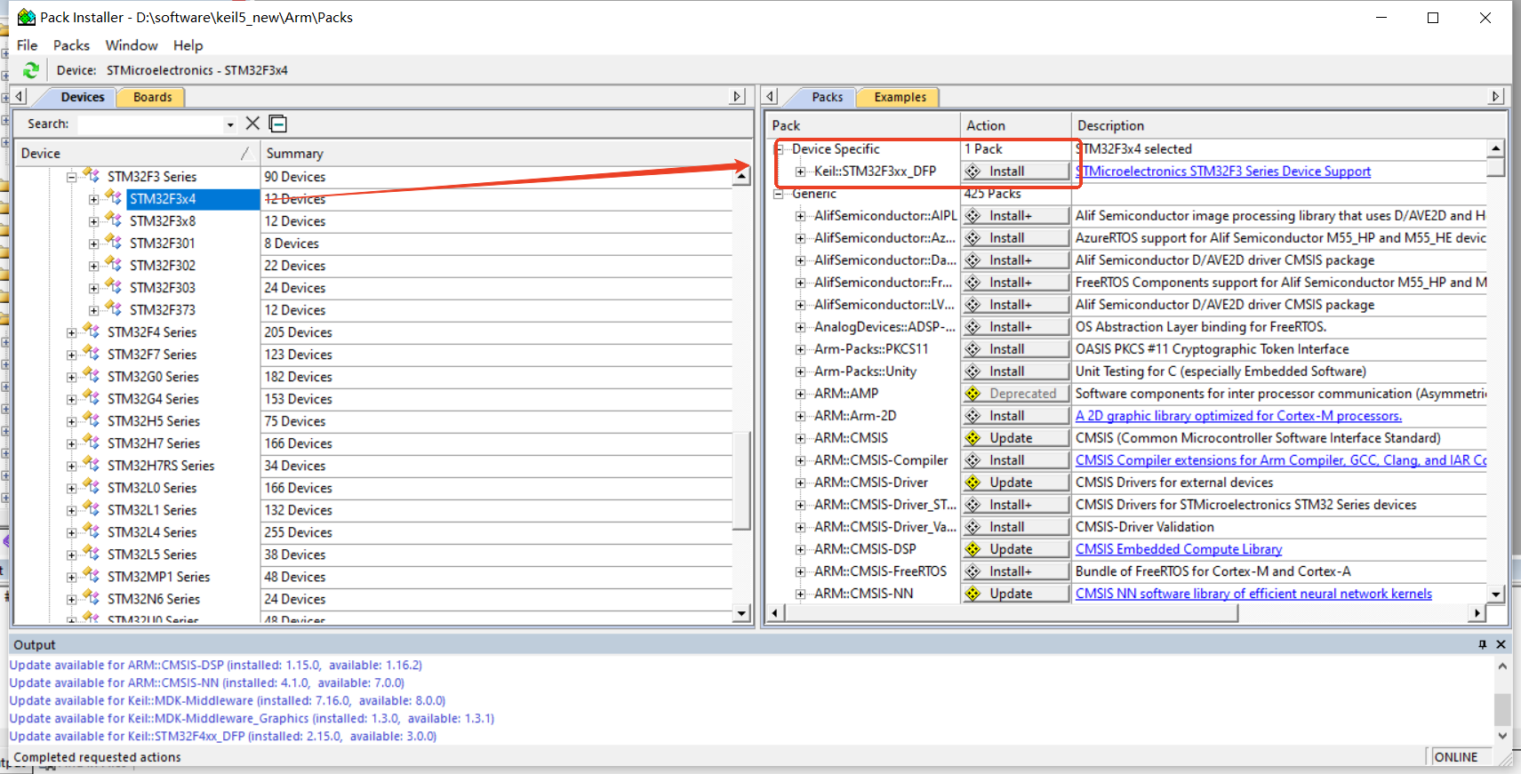
Task: Select the STM32MP1 Series row
Action: coord(159,577)
